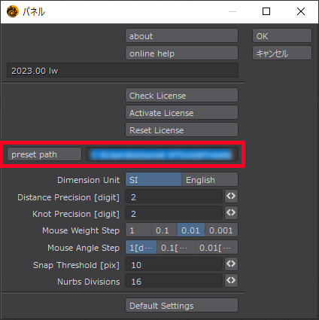Click the Nurbs Divisions slider arrows icon

231,280
